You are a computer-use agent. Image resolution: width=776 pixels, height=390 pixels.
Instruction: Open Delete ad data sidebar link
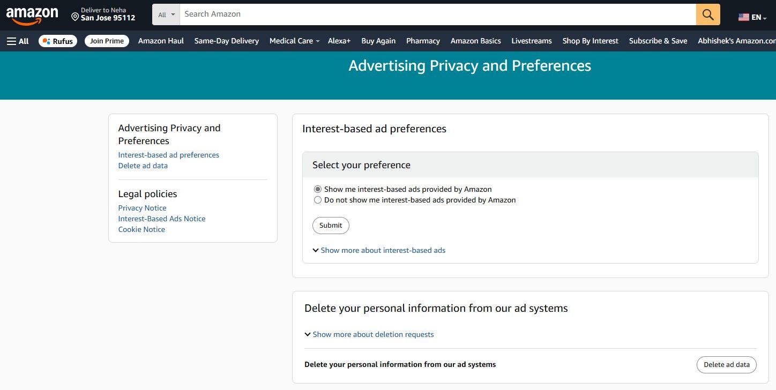(x=143, y=166)
